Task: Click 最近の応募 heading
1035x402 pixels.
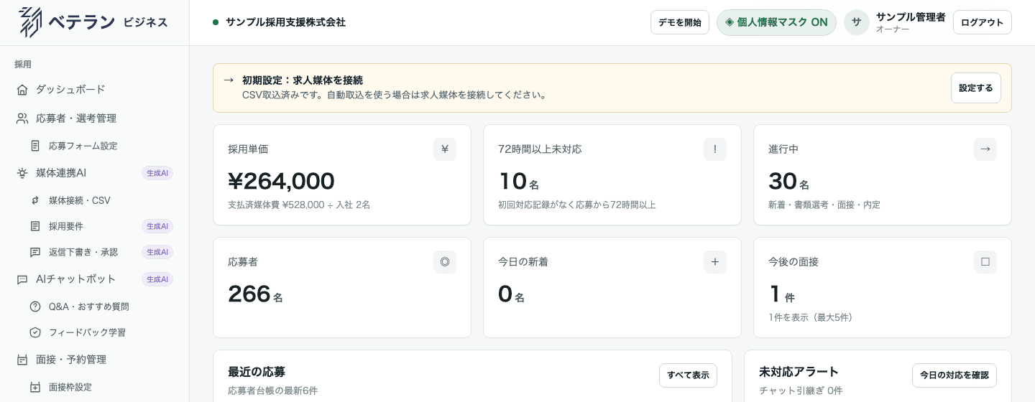Action: [257, 372]
